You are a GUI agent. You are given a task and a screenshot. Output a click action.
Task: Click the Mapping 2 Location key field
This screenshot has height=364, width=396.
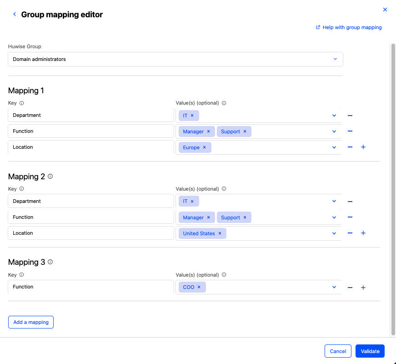[x=91, y=233]
